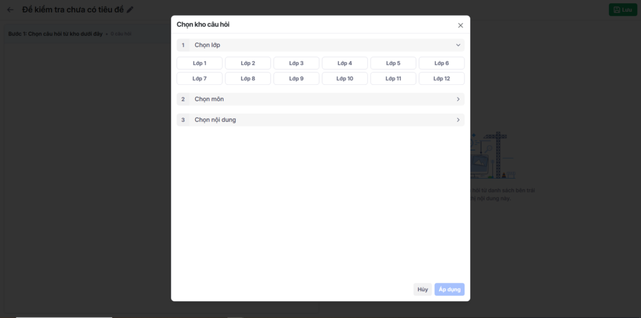641x318 pixels.
Task: Collapse the Chọn lớp section chevron
Action: pos(458,45)
